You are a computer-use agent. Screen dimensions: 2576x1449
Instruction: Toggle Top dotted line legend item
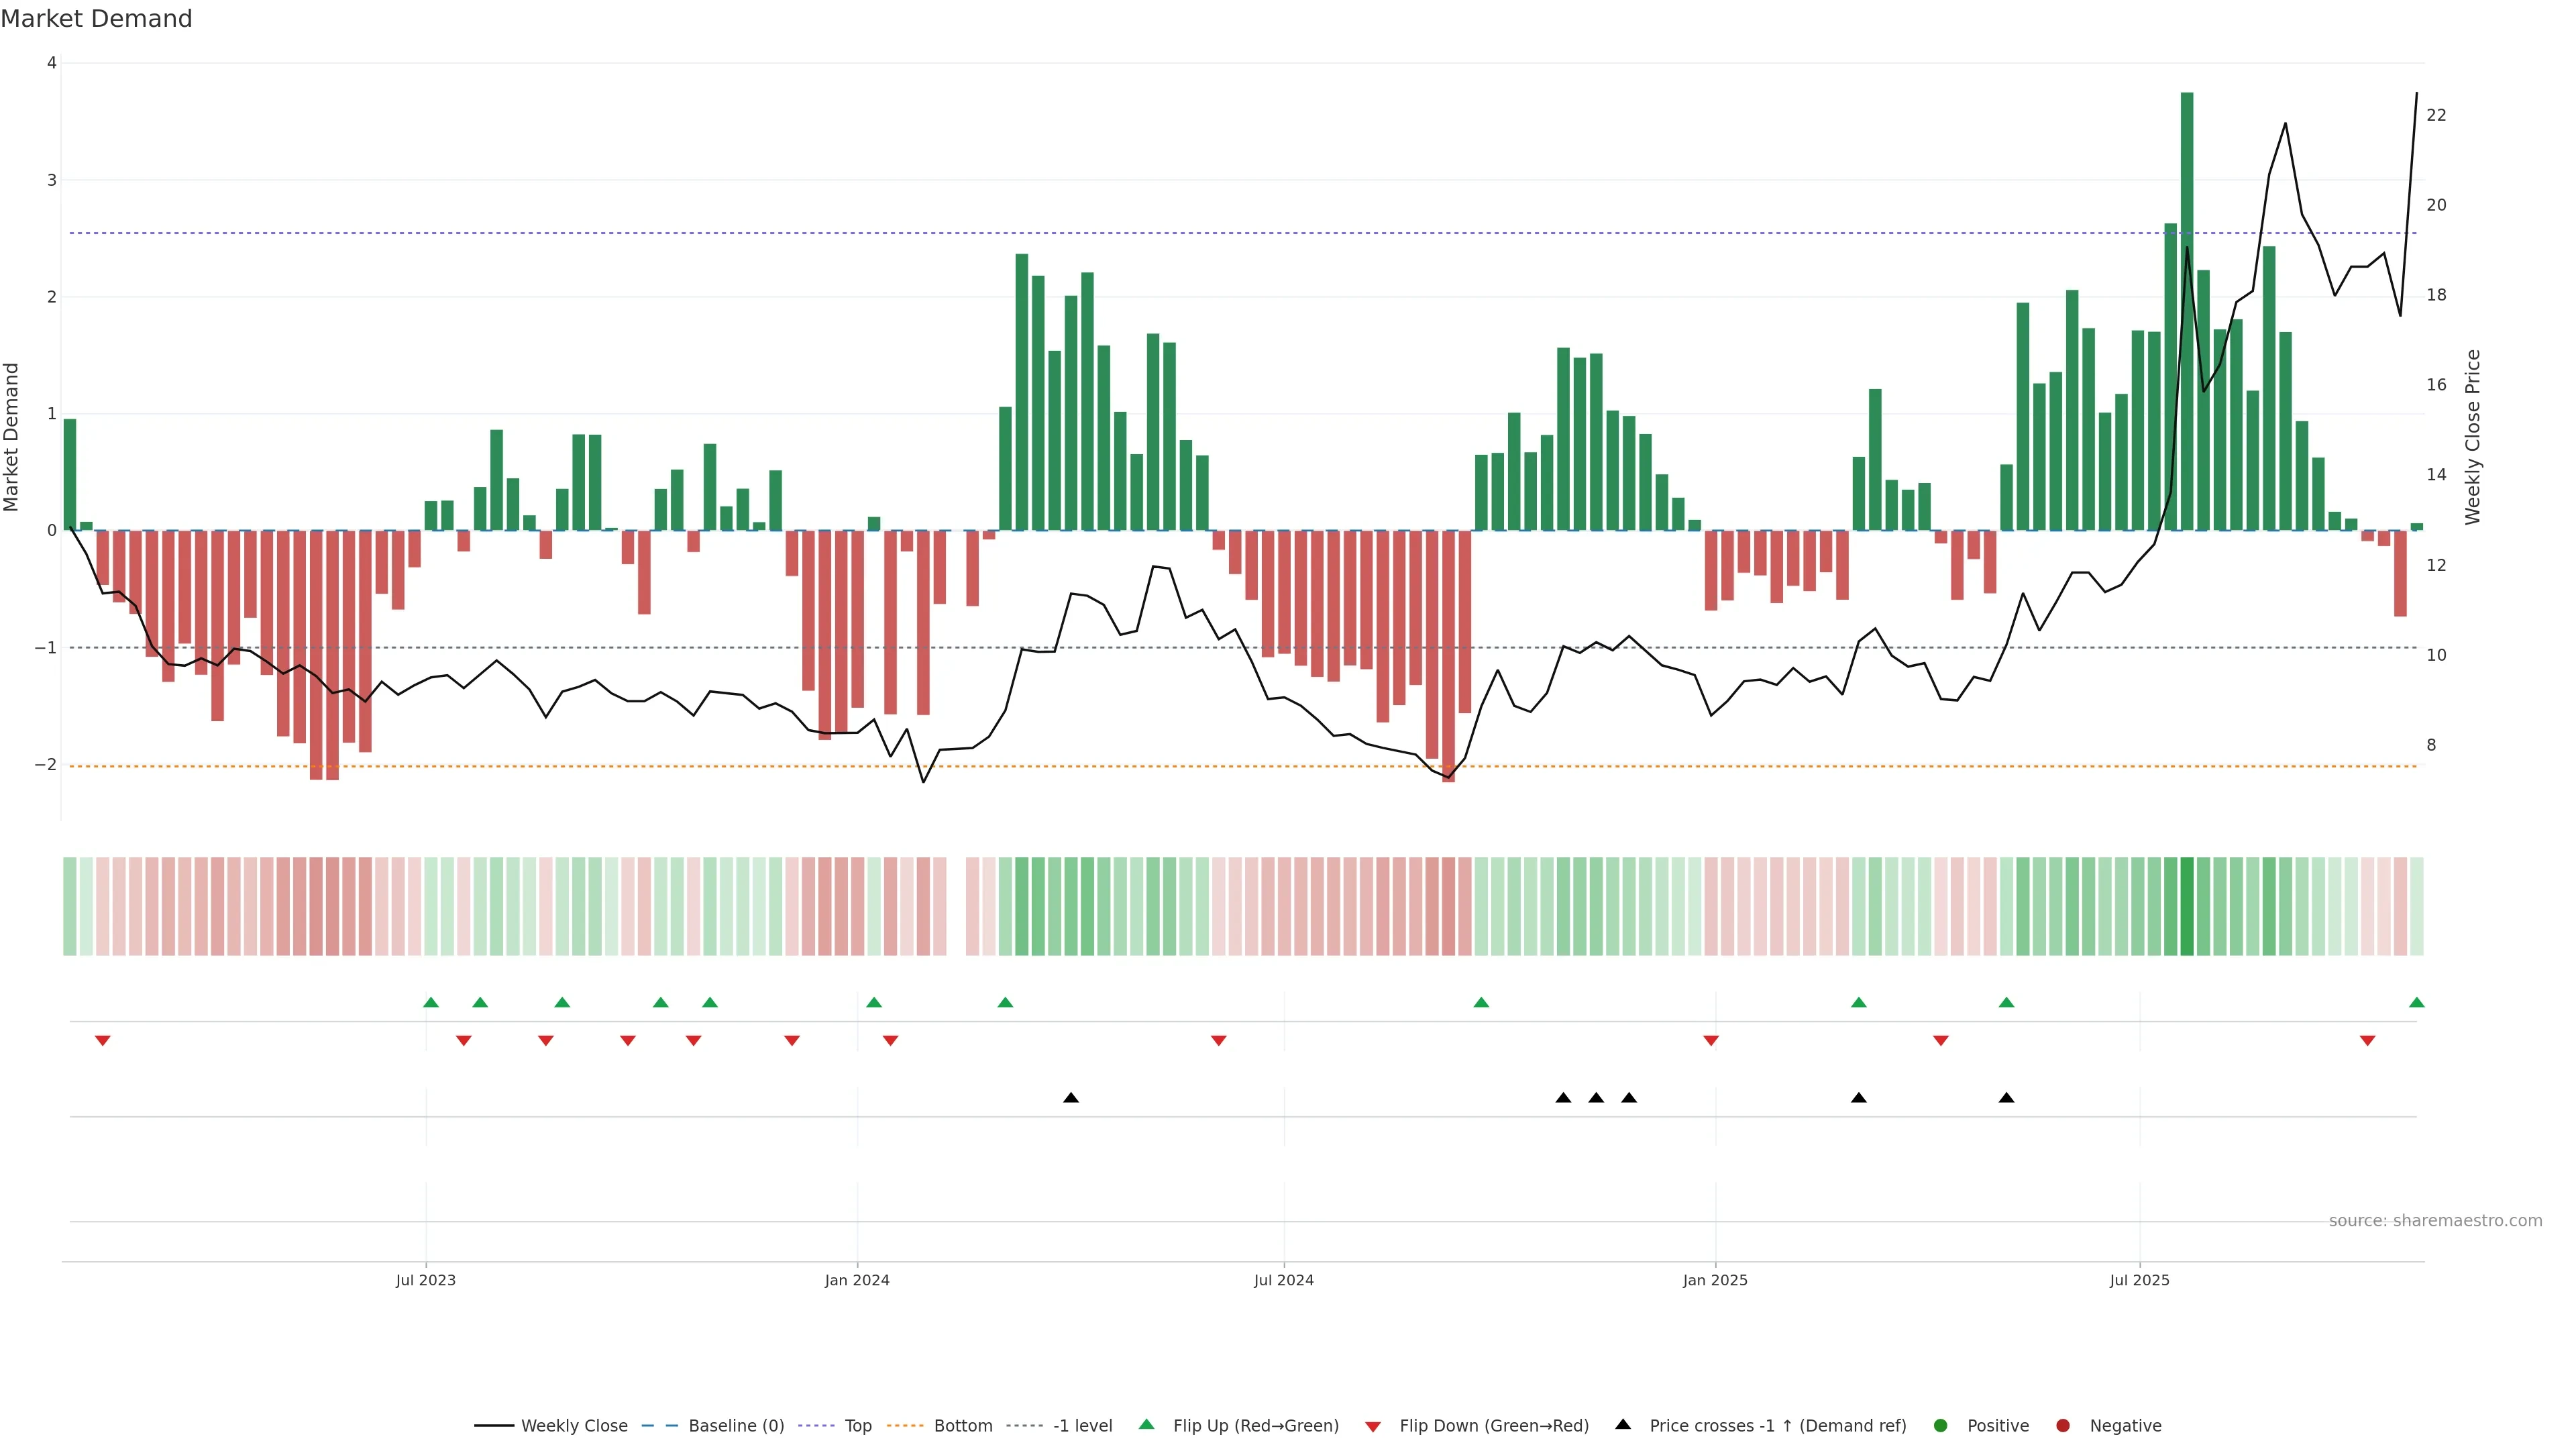[x=857, y=1426]
